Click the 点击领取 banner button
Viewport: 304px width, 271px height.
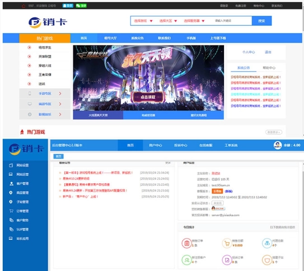click(148, 97)
